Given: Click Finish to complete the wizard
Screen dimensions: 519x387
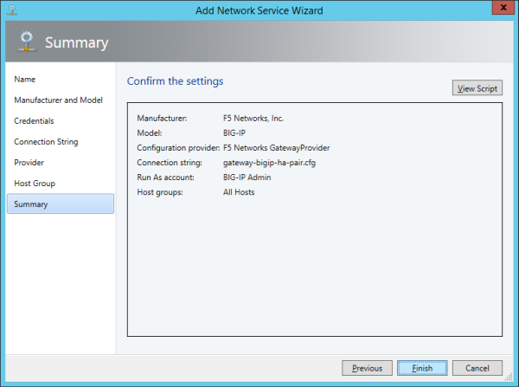Looking at the screenshot, I should click(x=422, y=368).
